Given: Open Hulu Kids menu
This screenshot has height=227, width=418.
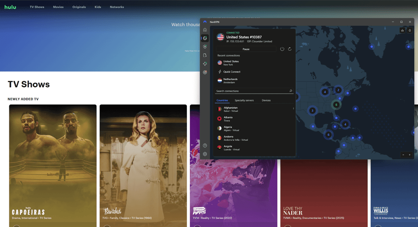Looking at the screenshot, I should click(x=98, y=7).
